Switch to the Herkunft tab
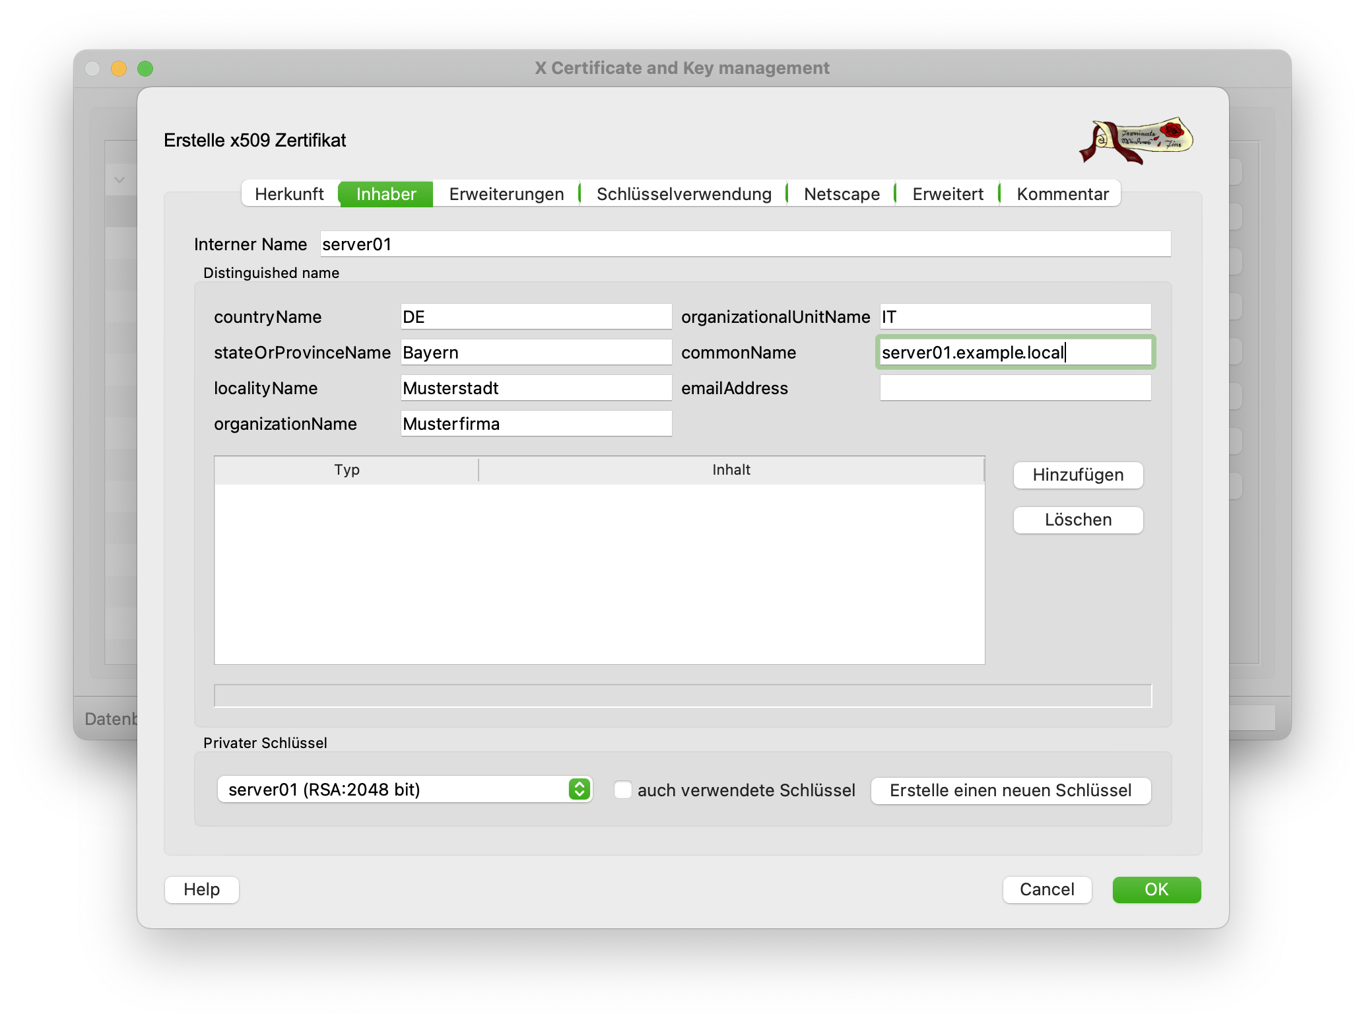Image resolution: width=1365 pixels, height=1026 pixels. (x=289, y=194)
